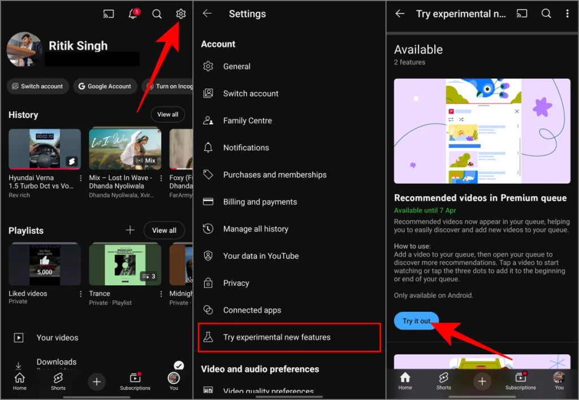Open the Trance playlist thumbnail
Viewport: 579px width, 400px height.
[125, 264]
